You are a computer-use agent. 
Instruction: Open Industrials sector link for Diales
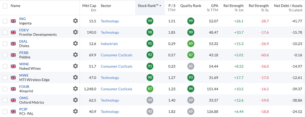[109, 44]
